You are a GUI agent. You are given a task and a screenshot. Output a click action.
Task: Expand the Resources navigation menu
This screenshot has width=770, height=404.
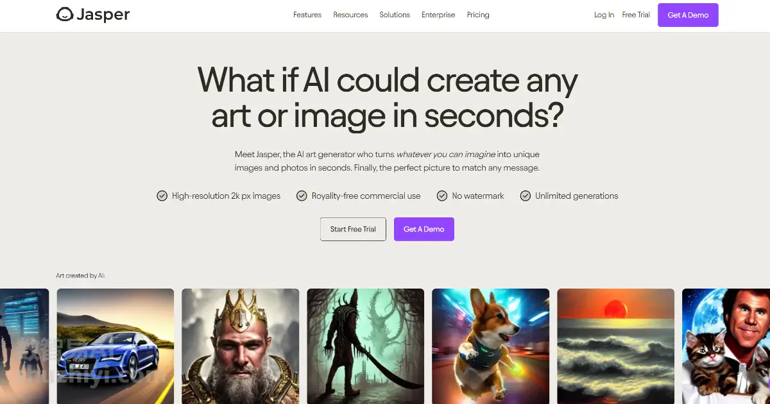click(x=350, y=15)
